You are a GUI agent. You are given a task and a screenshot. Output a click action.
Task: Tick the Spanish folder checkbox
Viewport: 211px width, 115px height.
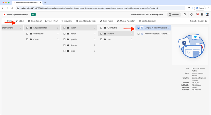pyautogui.click(x=64, y=39)
